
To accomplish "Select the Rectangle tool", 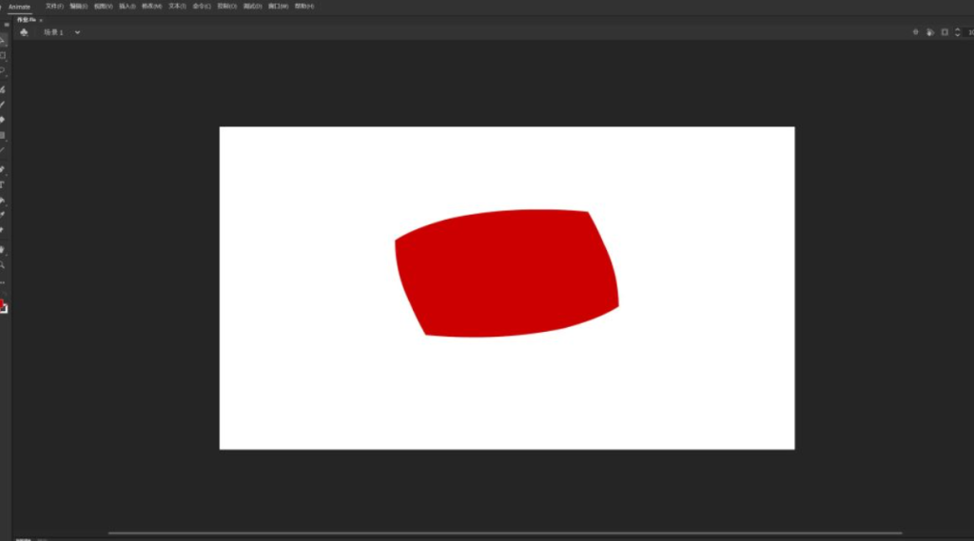I will click(x=3, y=135).
